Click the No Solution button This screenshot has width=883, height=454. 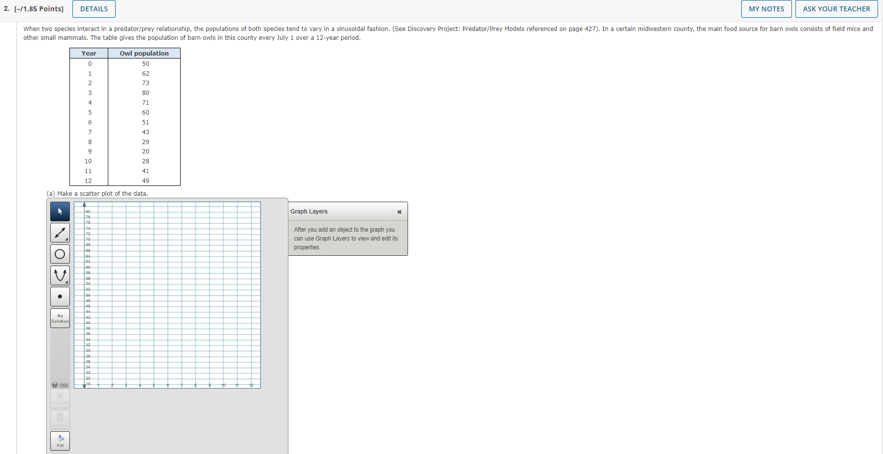(60, 318)
